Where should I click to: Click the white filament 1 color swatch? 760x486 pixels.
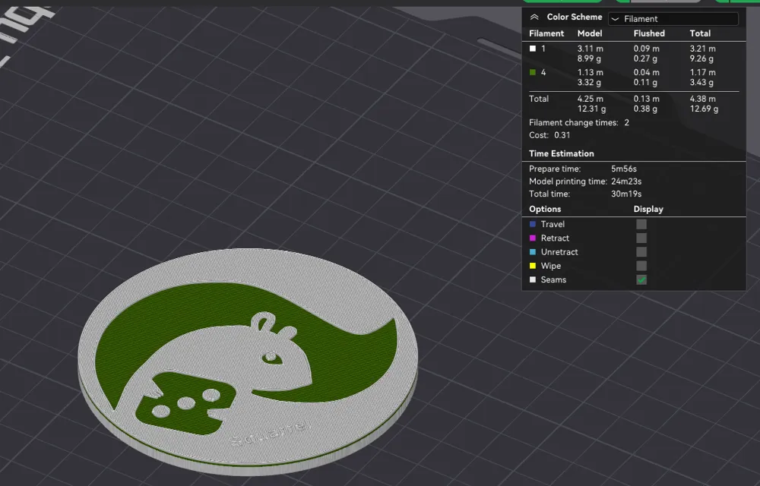pyautogui.click(x=533, y=49)
